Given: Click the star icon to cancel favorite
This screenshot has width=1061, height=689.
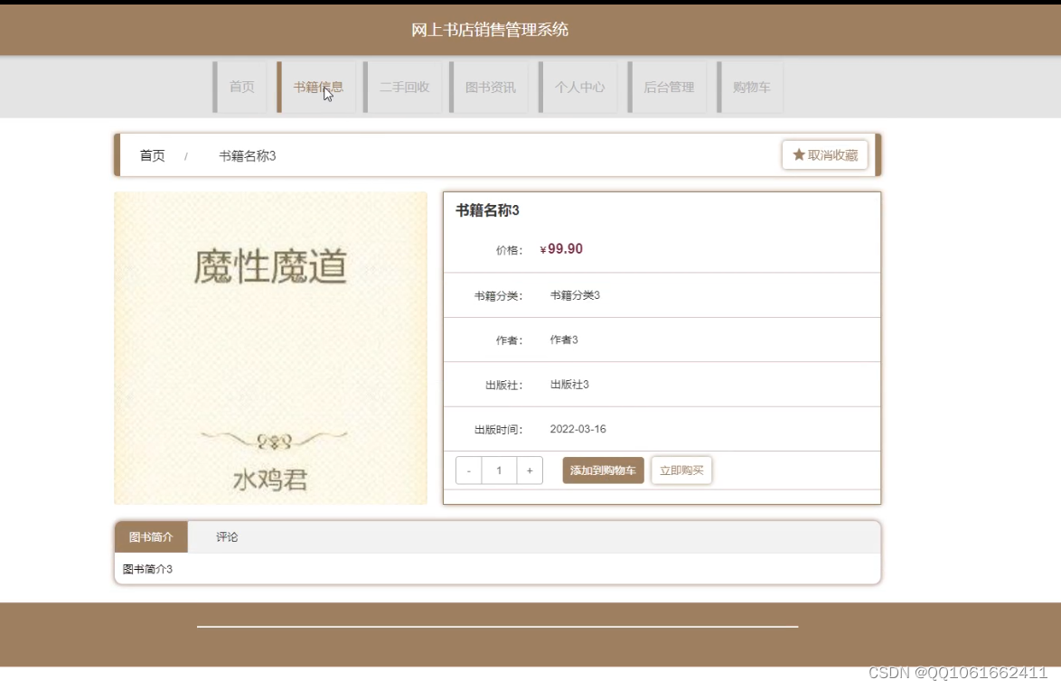Looking at the screenshot, I should tap(799, 154).
